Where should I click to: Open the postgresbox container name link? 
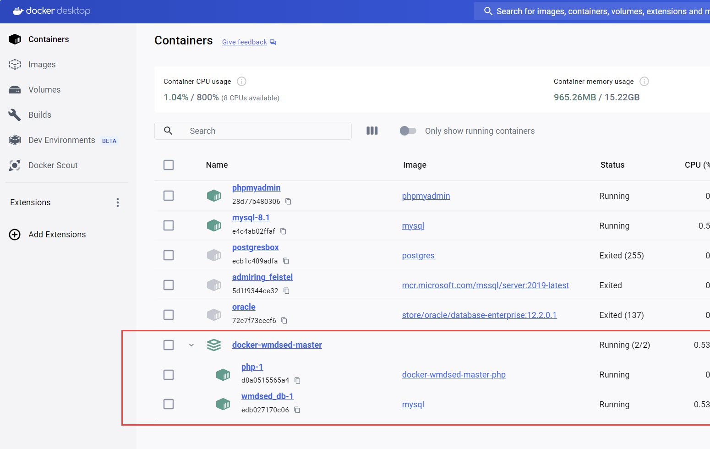(x=256, y=247)
